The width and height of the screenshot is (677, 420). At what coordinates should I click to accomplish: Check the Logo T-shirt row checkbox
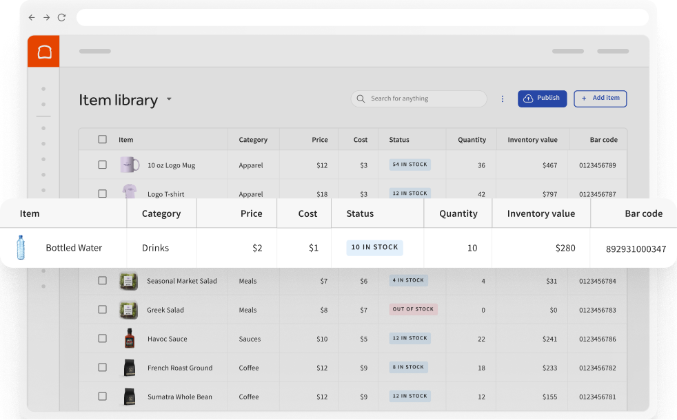(102, 193)
